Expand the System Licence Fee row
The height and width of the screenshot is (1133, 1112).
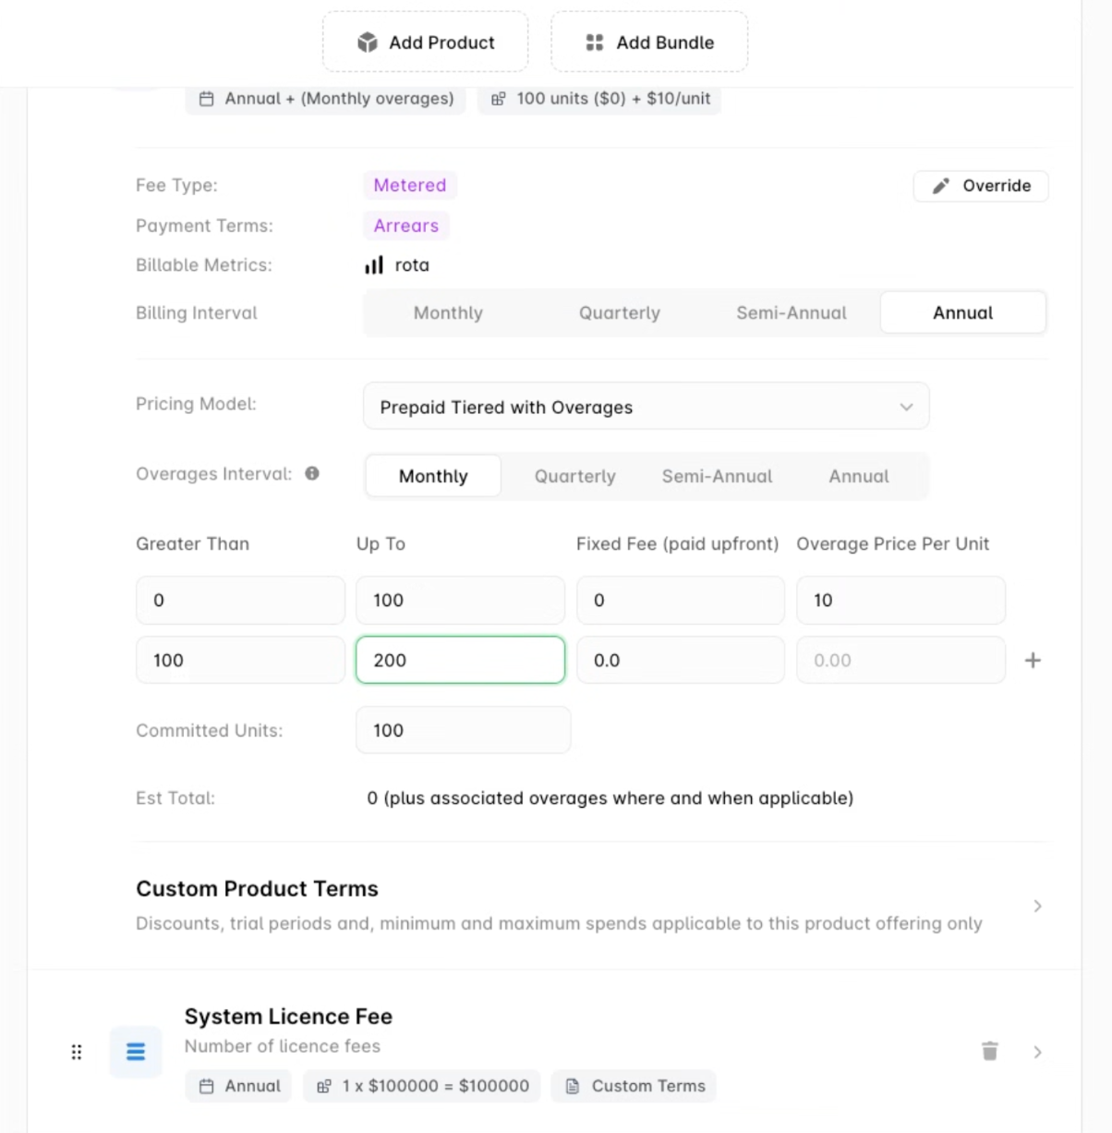1037,1052
